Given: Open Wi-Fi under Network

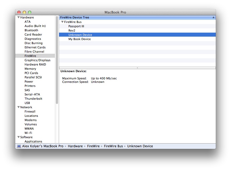Looking at the screenshot, I should (28, 133).
